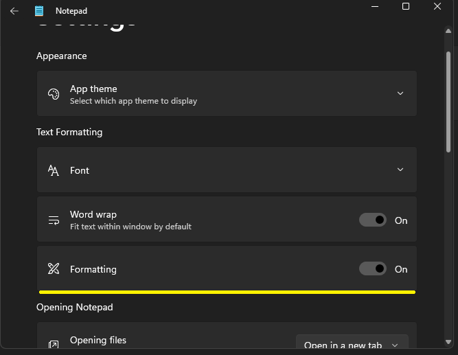Go back using the back arrow
This screenshot has width=458, height=355.
[x=14, y=11]
